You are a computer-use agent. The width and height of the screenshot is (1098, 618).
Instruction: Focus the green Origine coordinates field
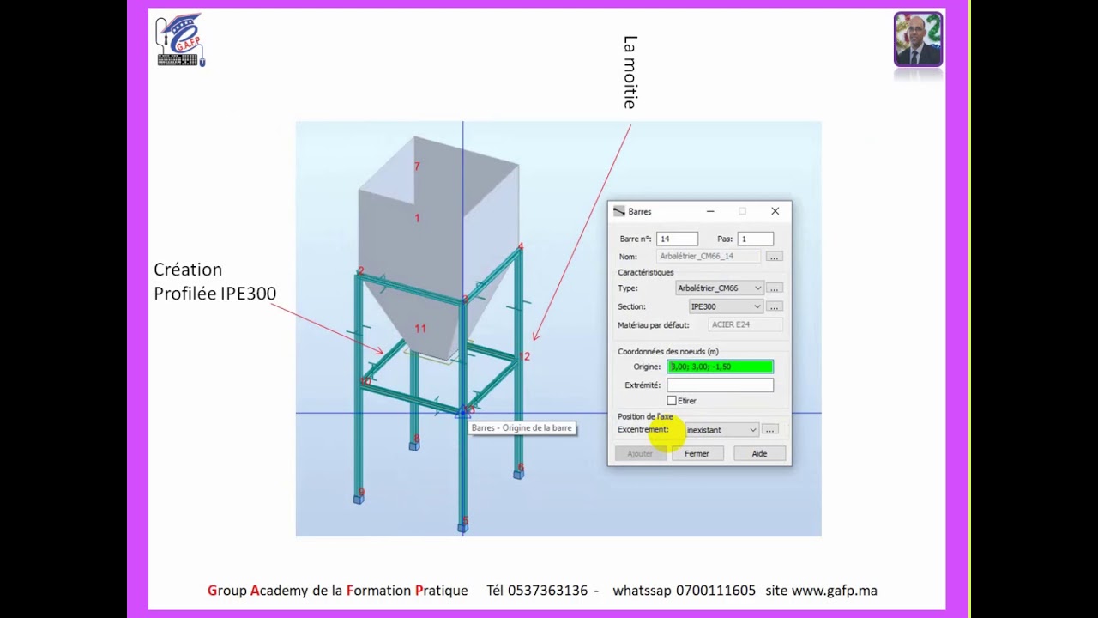click(721, 367)
